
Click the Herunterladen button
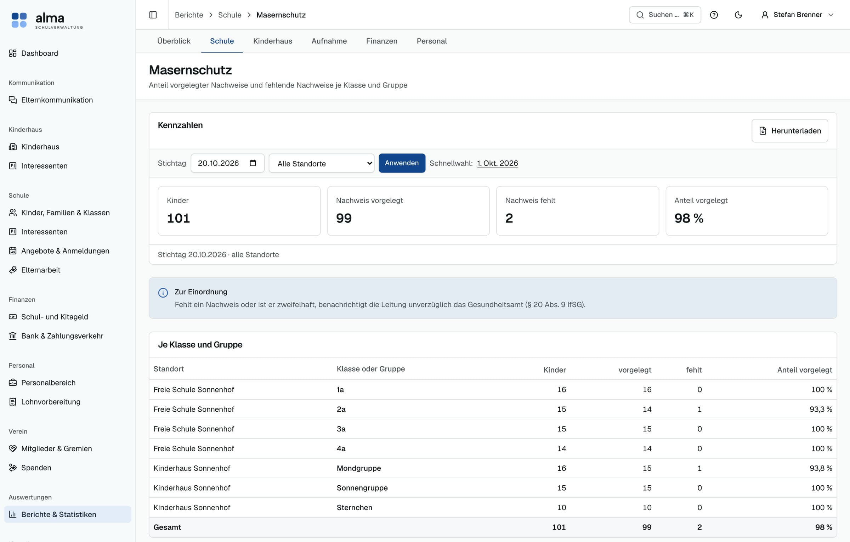pyautogui.click(x=789, y=131)
